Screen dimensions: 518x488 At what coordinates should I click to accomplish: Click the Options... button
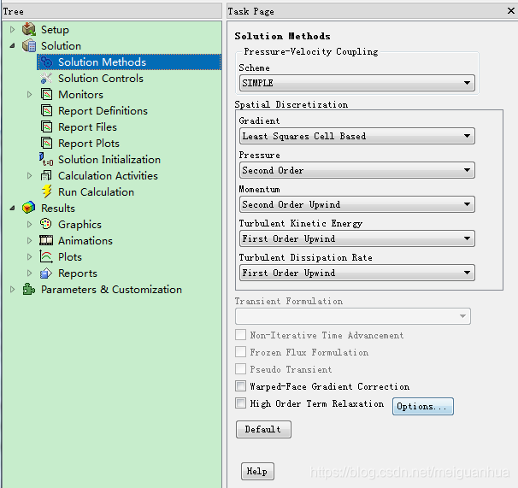pyautogui.click(x=422, y=407)
